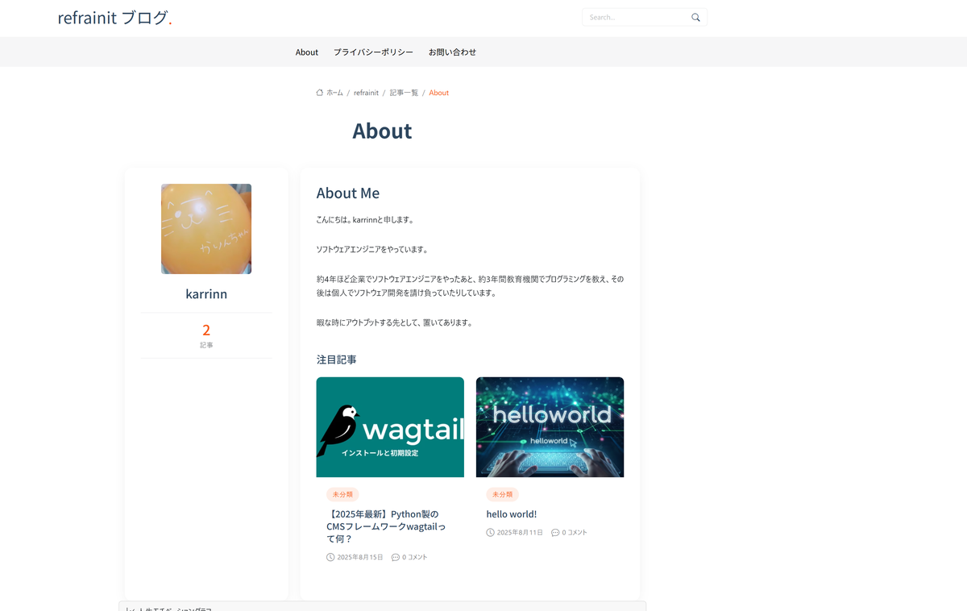Click the search magnifier icon
The height and width of the screenshot is (611, 967).
pos(695,18)
